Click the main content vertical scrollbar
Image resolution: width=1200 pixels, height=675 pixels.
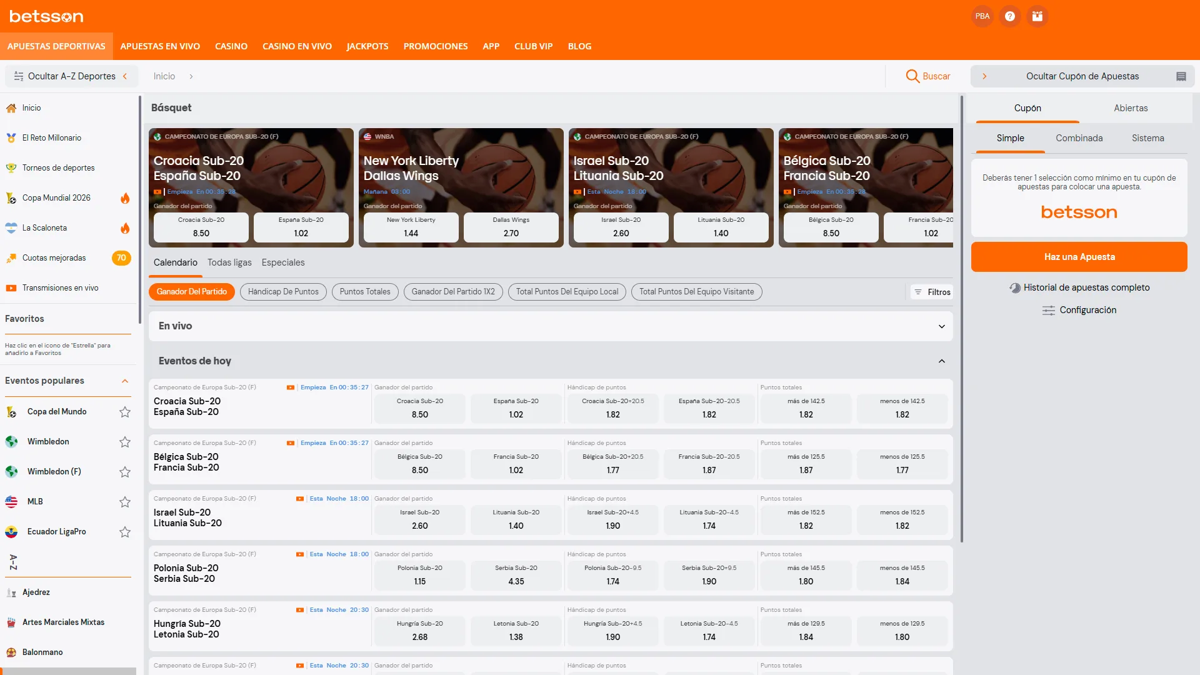click(962, 319)
